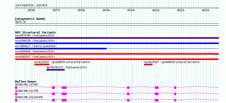
Task: Click the 6609k ruler tick label
Action: point(106,10)
